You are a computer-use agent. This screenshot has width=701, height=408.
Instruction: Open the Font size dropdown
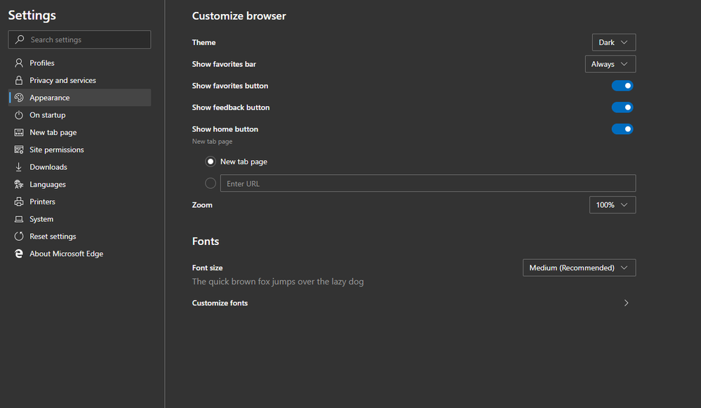tap(579, 268)
